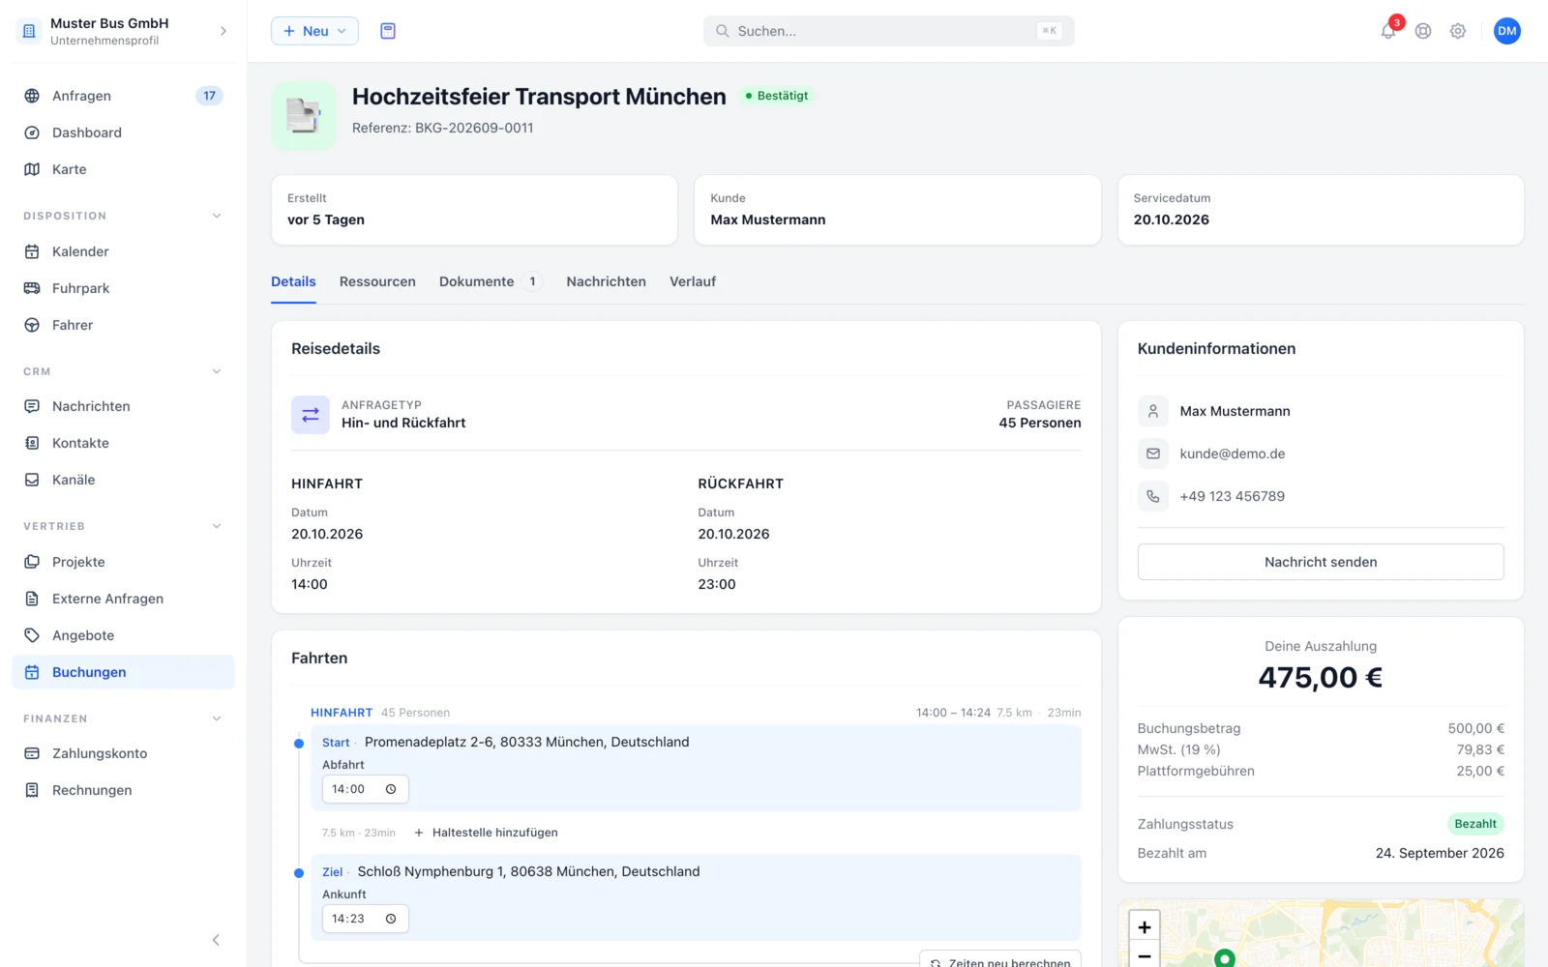Open the help lifebuoy icon
This screenshot has height=967, width=1548.
point(1423,31)
